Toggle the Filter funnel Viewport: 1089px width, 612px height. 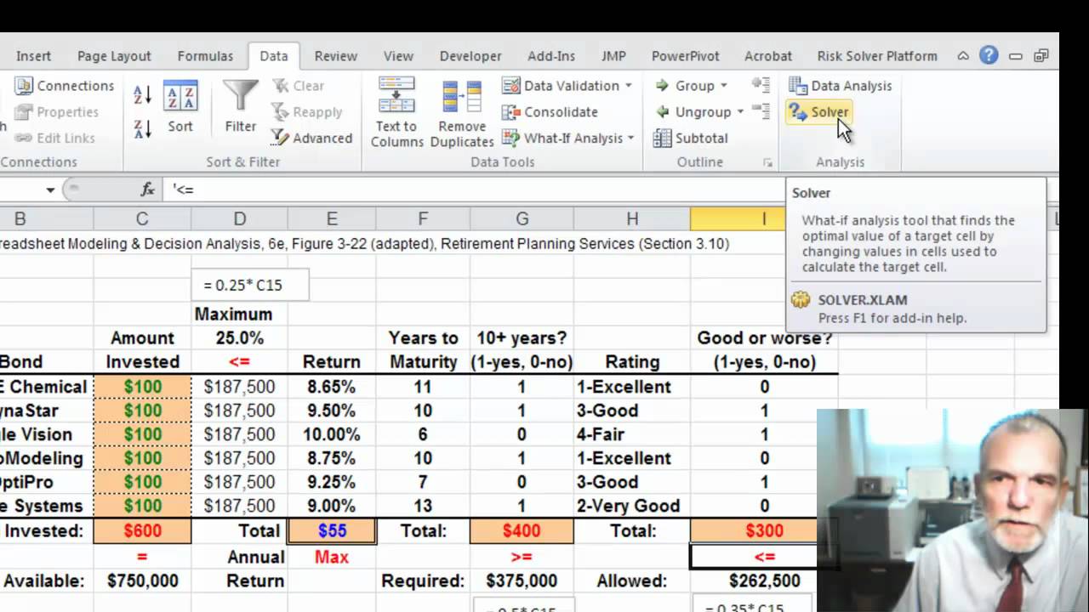[x=241, y=108]
